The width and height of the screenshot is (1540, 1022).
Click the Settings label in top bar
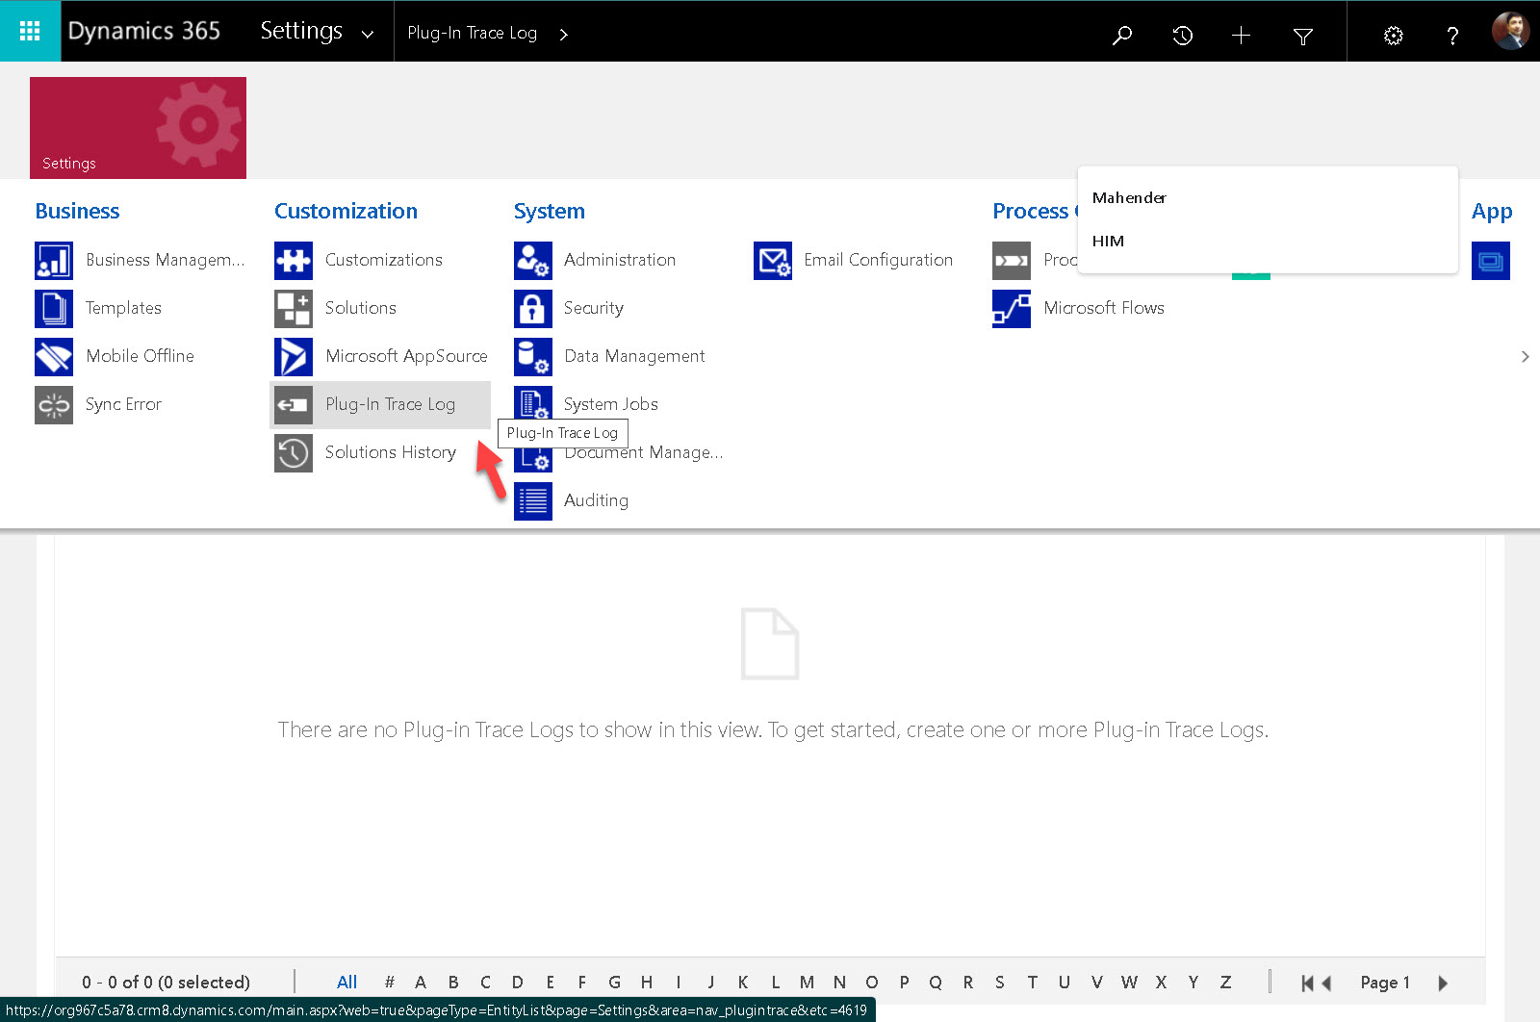point(301,31)
